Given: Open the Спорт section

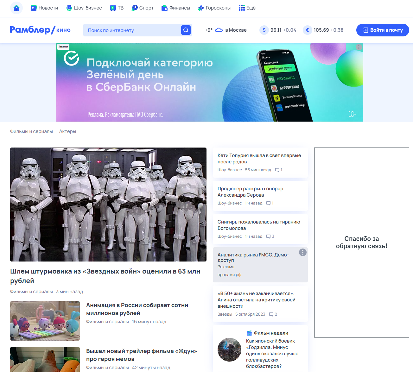Looking at the screenshot, I should (143, 8).
